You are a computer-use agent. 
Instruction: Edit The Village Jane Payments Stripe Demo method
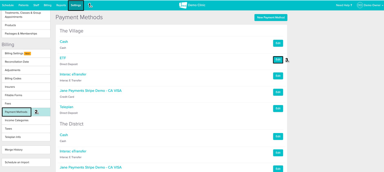(278, 92)
